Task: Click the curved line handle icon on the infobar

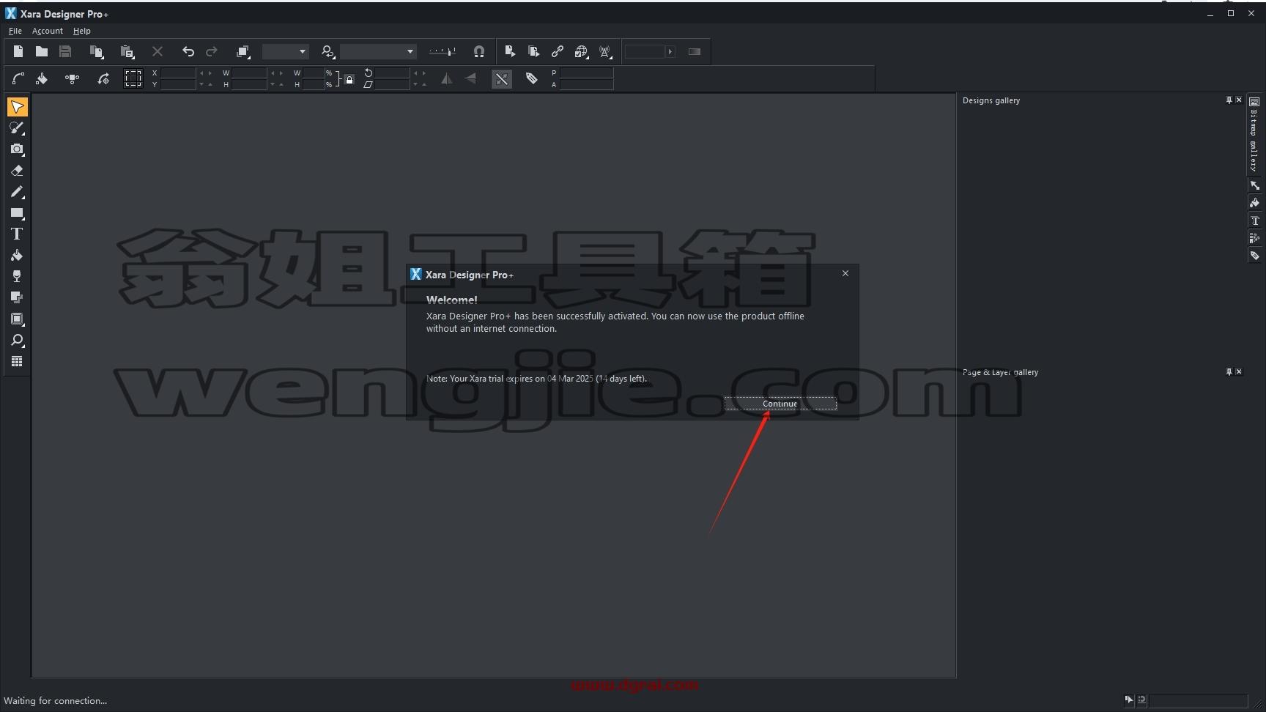Action: coord(18,78)
